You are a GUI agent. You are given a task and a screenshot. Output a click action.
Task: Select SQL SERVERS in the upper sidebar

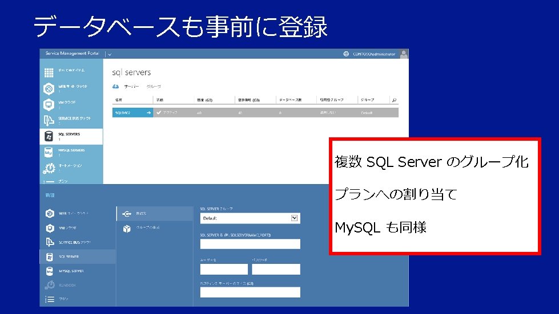[x=71, y=137]
